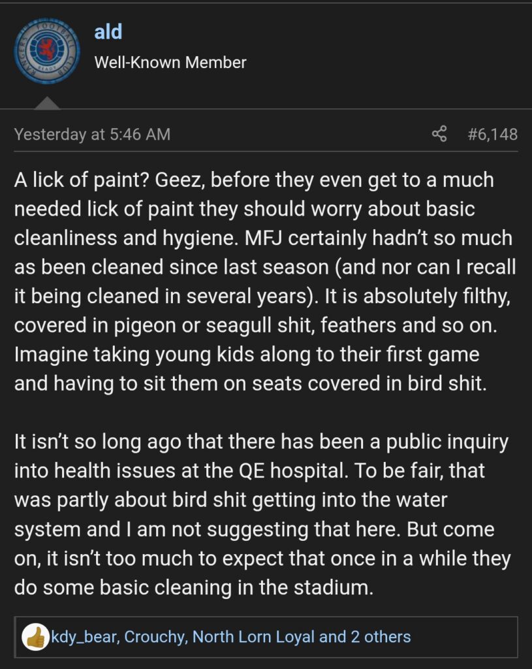Viewport: 532px width, 669px height.
Task: Expand the "and 2 others" reactions list
Action: (x=365, y=637)
